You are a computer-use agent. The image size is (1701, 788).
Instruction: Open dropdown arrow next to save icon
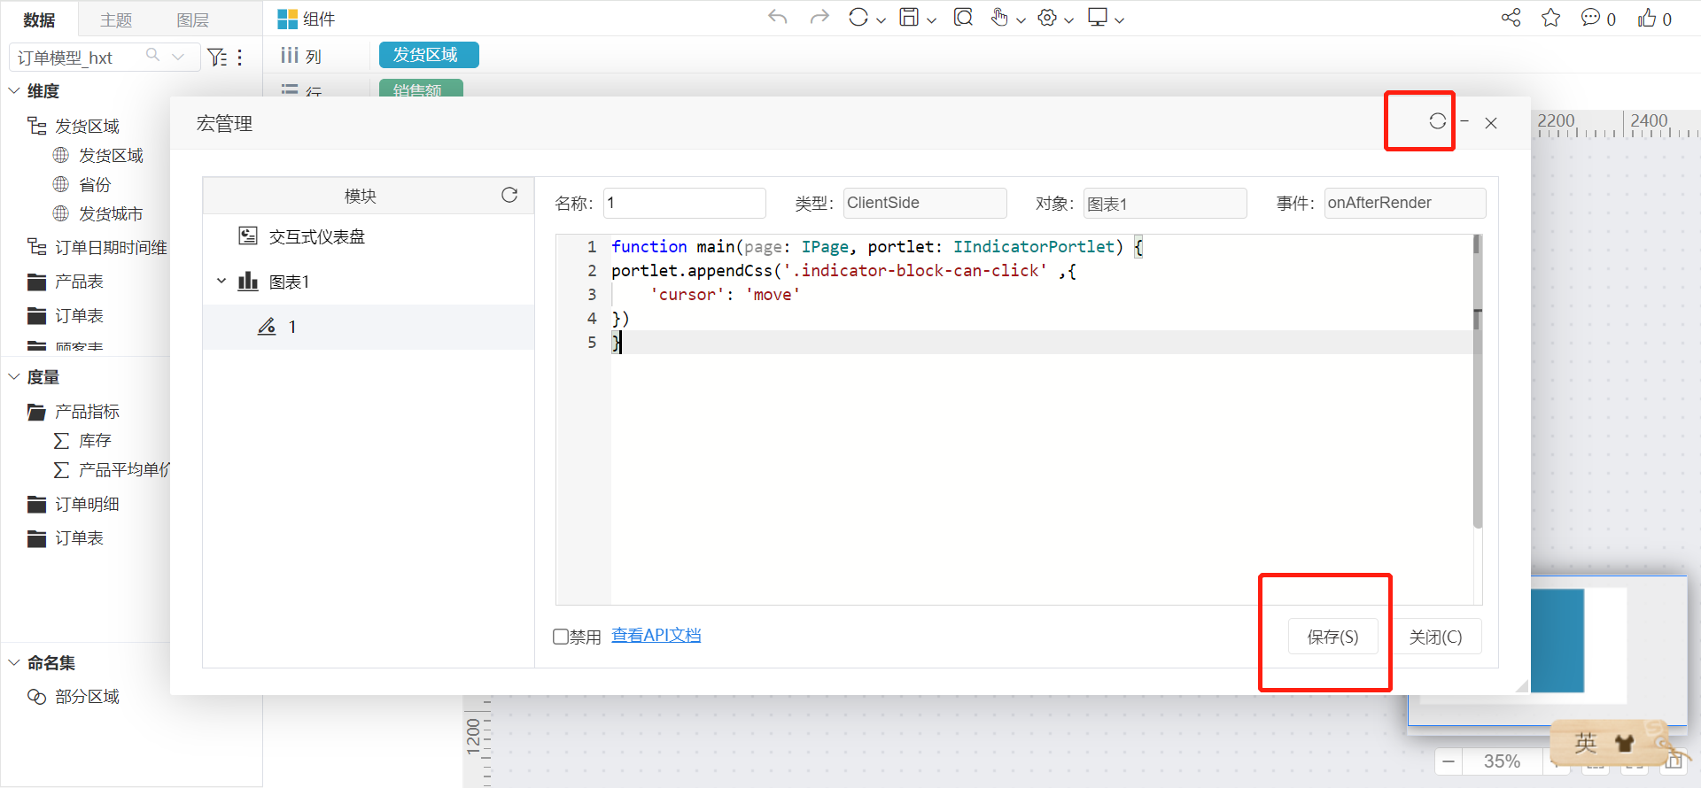click(x=931, y=20)
